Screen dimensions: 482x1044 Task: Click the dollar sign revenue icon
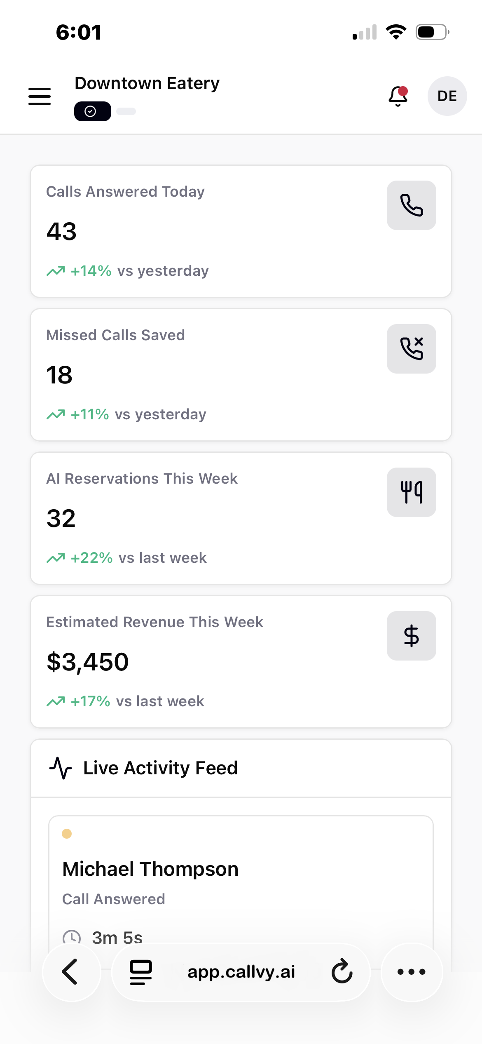coord(411,636)
